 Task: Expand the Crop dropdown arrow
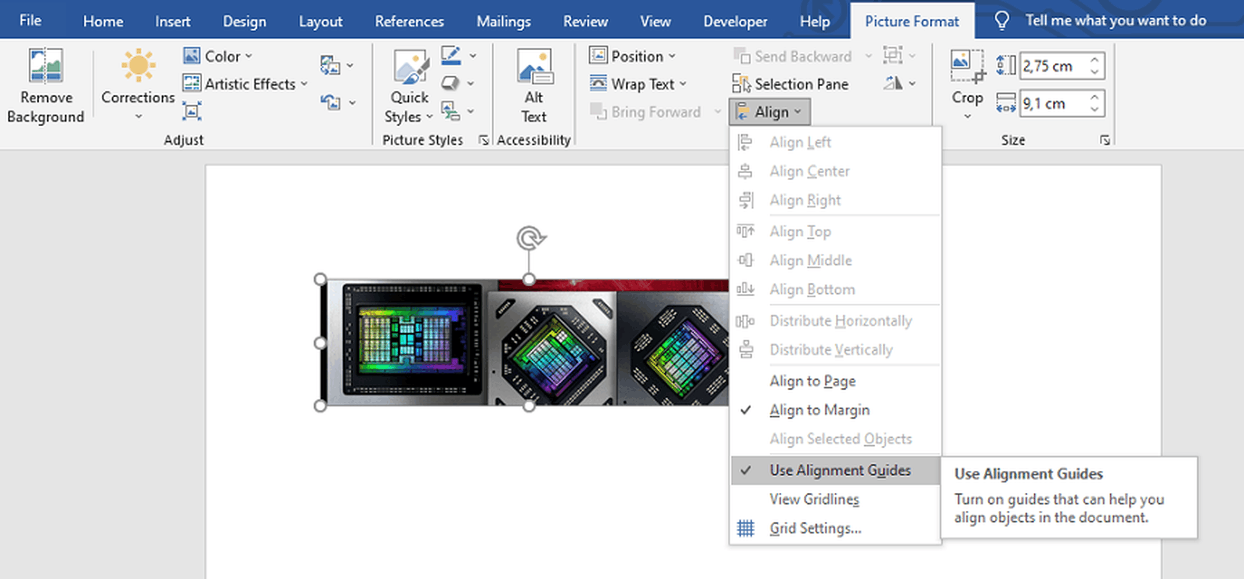click(x=967, y=116)
